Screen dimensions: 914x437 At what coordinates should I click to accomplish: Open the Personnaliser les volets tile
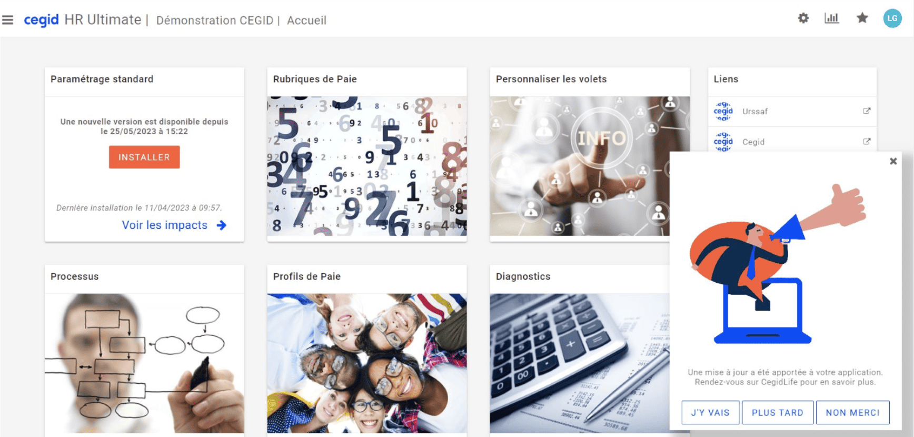click(579, 166)
